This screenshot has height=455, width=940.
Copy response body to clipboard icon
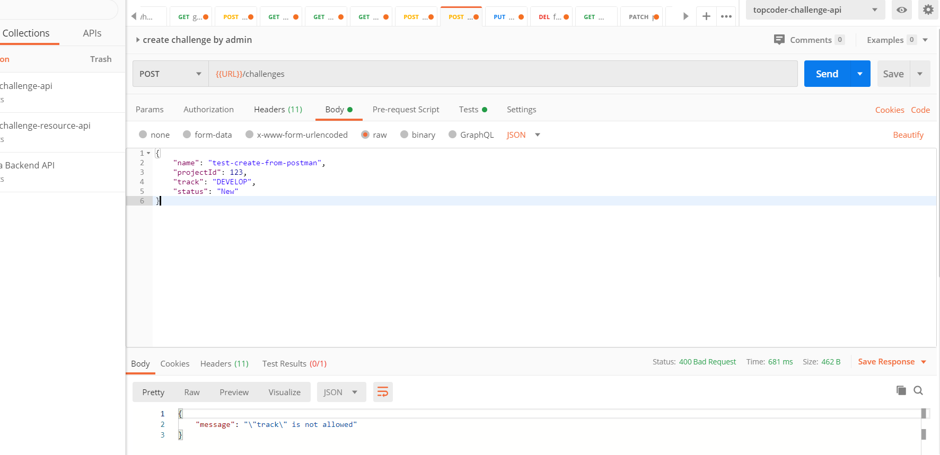pos(901,390)
